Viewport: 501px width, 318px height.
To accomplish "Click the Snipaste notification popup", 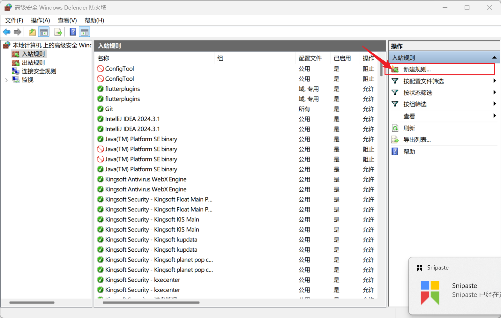I will tap(455, 286).
